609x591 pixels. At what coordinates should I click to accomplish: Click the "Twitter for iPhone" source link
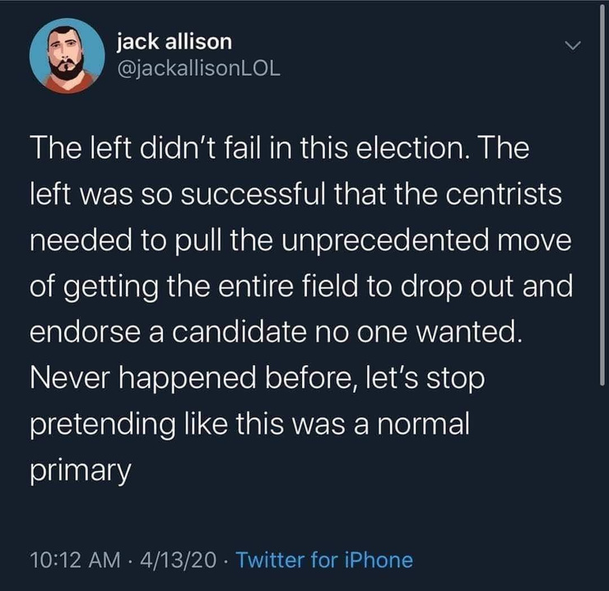click(324, 561)
